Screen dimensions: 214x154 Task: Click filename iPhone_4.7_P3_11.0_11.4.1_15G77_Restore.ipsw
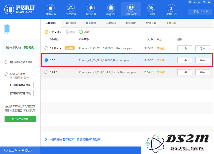[107, 72]
